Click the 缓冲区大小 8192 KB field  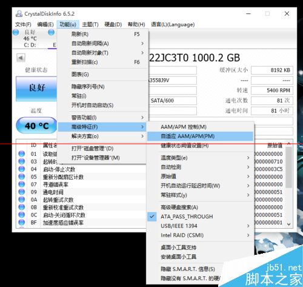pyautogui.click(x=272, y=70)
